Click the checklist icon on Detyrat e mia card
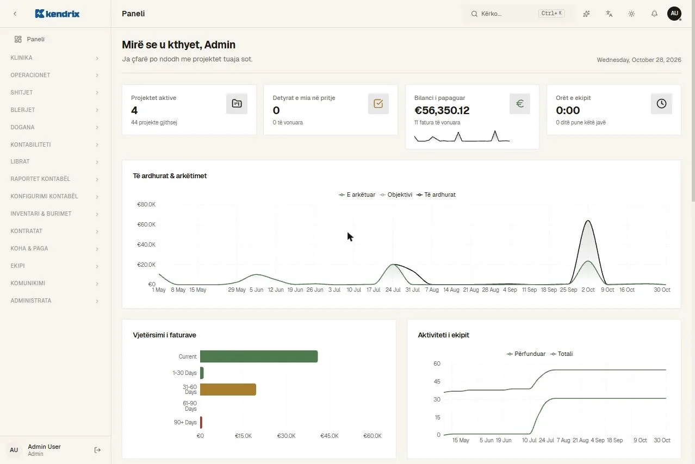 (x=378, y=103)
